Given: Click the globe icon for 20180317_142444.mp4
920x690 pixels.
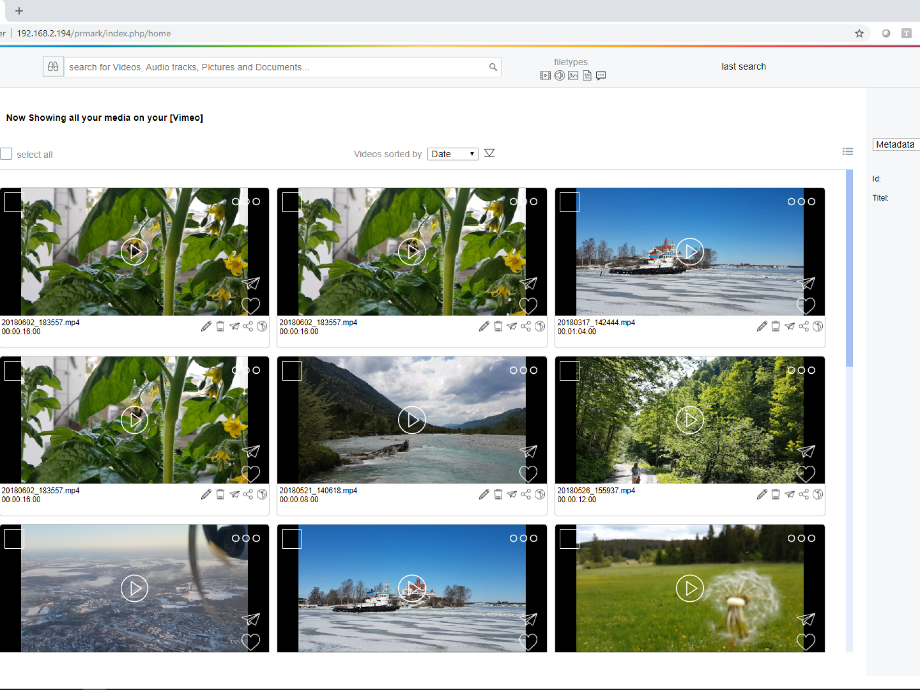Looking at the screenshot, I should tap(818, 326).
